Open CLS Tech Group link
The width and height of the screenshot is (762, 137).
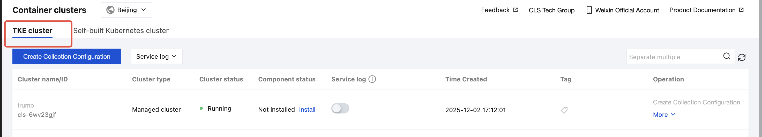coord(551,10)
